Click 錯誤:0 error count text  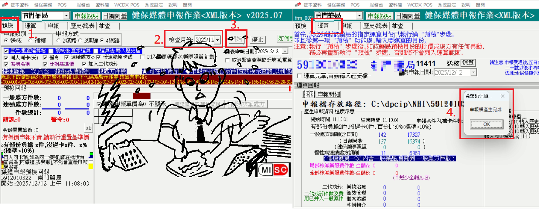tap(12, 119)
